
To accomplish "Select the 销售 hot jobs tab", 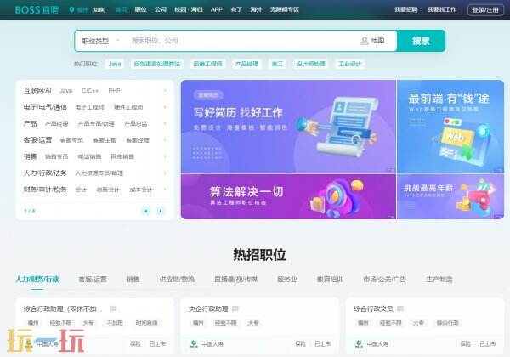I will tap(133, 279).
